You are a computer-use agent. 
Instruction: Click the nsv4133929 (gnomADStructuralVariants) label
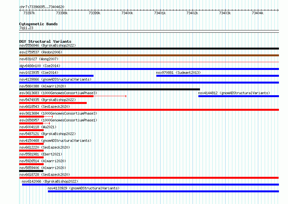tap(83, 188)
